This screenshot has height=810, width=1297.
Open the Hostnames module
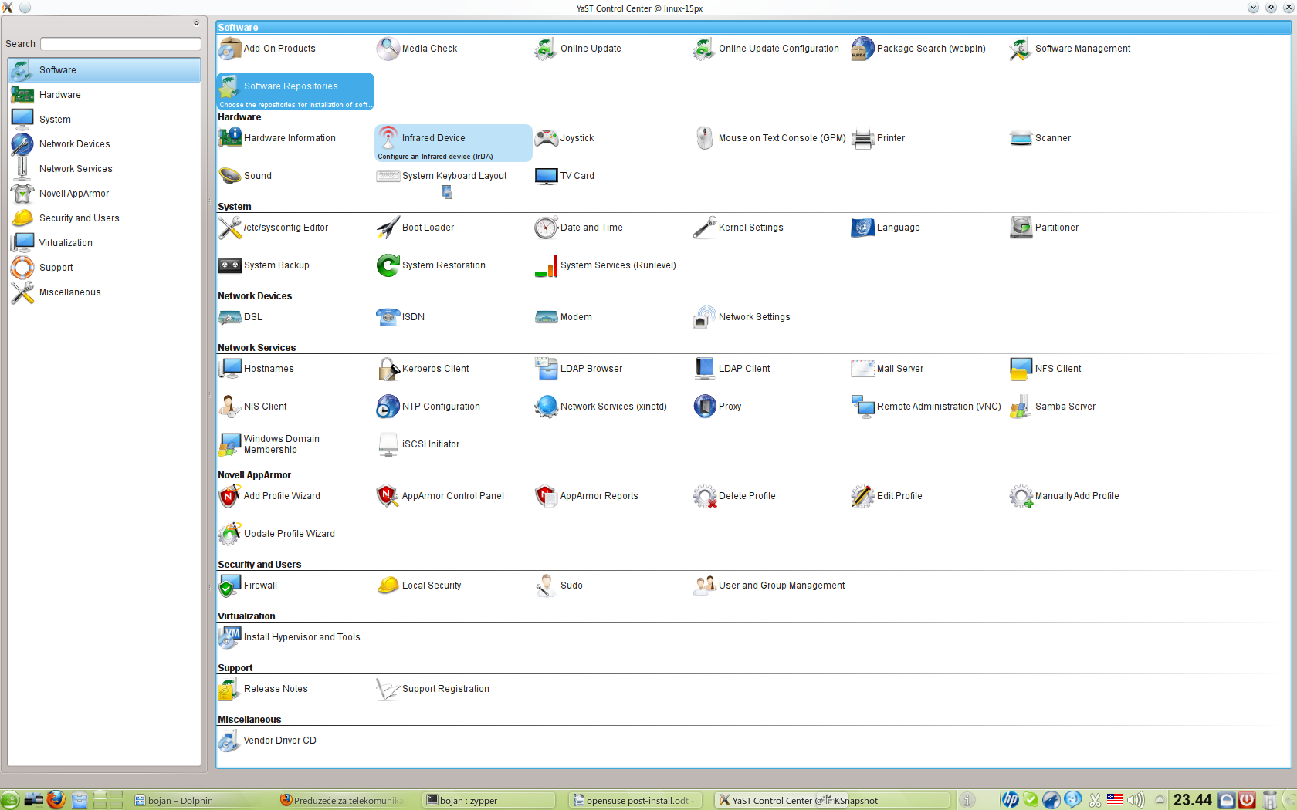point(256,369)
